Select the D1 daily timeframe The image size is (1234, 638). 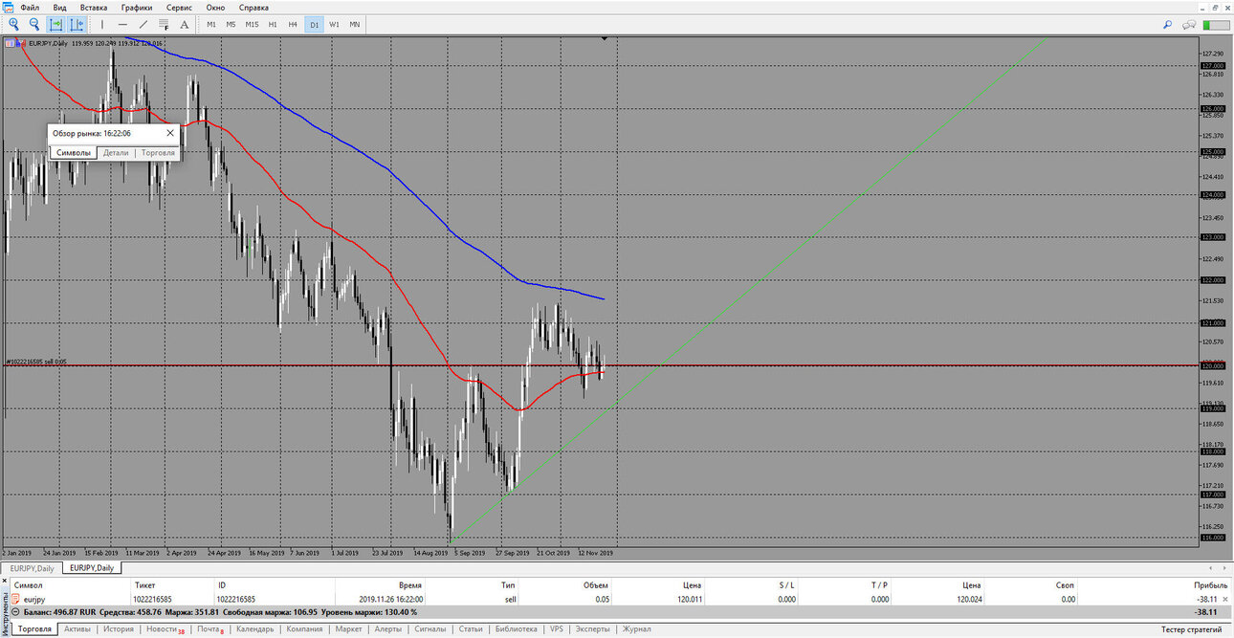point(314,24)
